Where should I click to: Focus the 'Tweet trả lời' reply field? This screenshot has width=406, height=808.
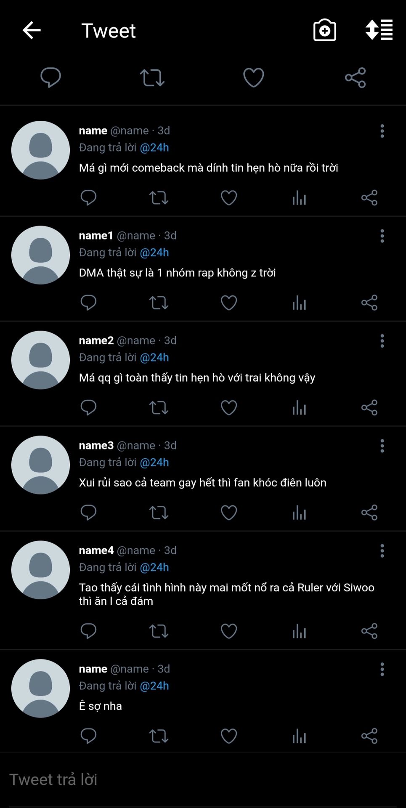tap(203, 780)
